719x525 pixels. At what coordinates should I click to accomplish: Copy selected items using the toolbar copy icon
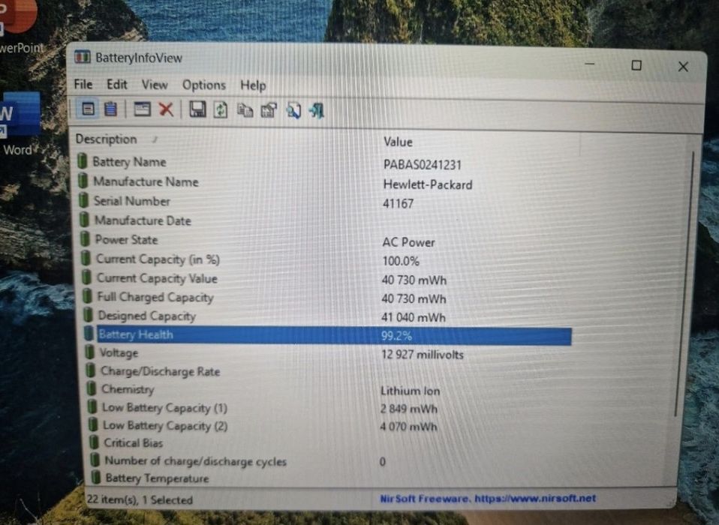click(x=245, y=110)
